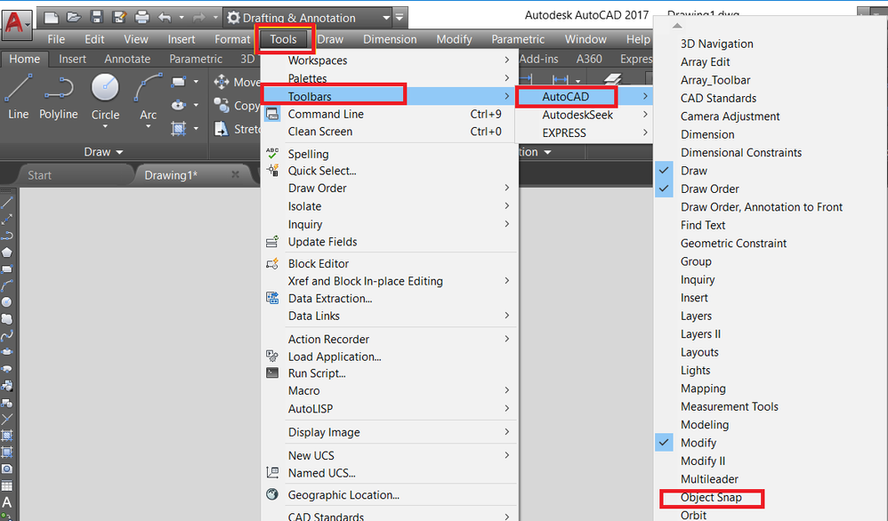Viewport: 888px width, 521px height.
Task: Click the Open file folder icon
Action: pos(74,18)
